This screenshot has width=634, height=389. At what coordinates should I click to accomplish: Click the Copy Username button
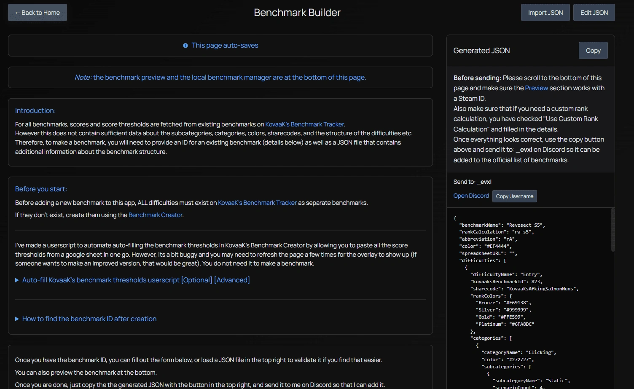[x=514, y=196]
